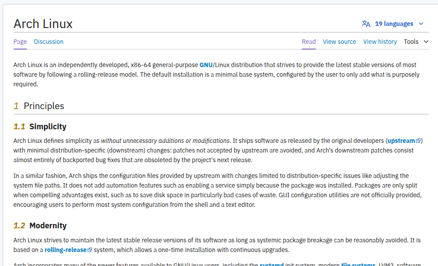Open the View history tab

[380, 42]
